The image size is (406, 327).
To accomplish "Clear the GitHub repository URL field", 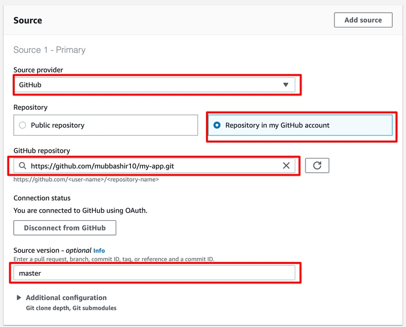I will coord(286,166).
